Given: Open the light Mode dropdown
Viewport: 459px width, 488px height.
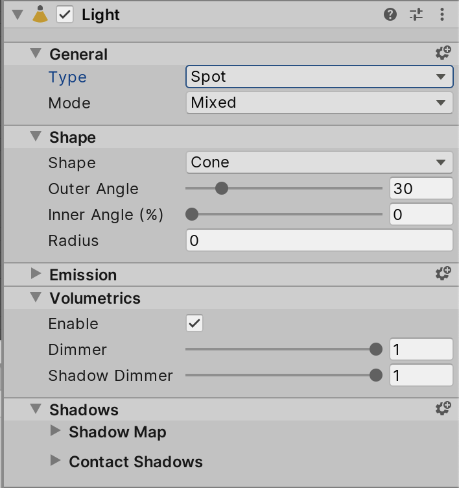Looking at the screenshot, I should pos(319,103).
